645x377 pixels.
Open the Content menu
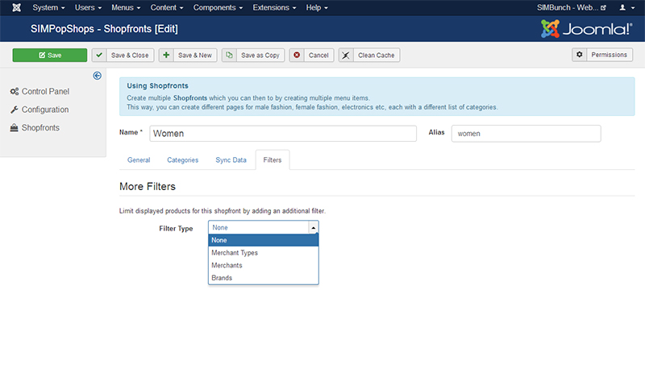[x=167, y=7]
